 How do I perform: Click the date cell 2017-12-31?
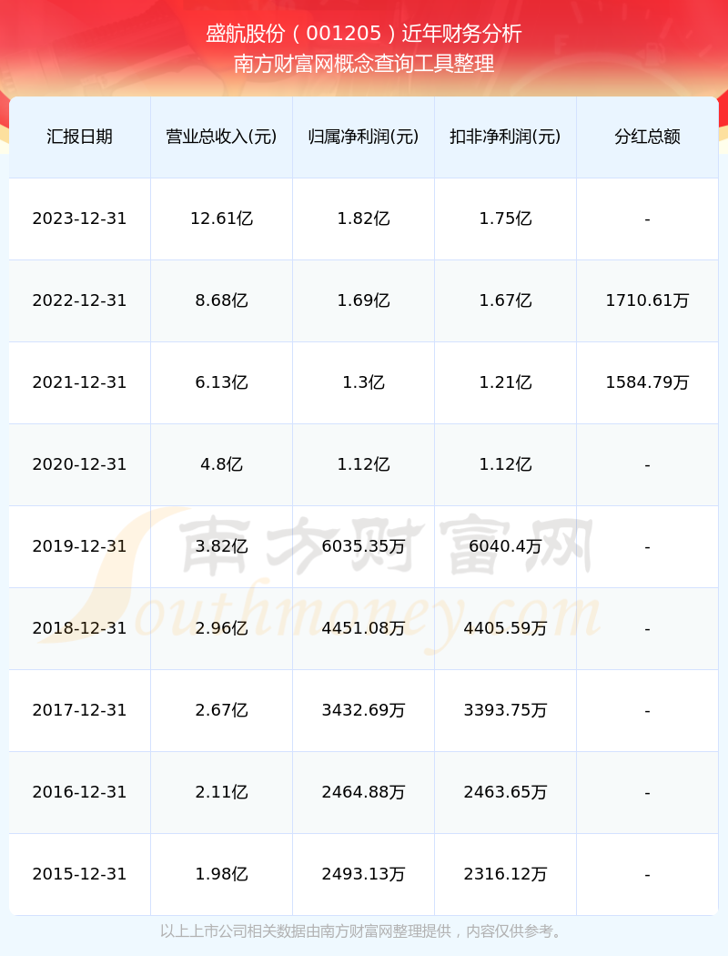tap(80, 710)
